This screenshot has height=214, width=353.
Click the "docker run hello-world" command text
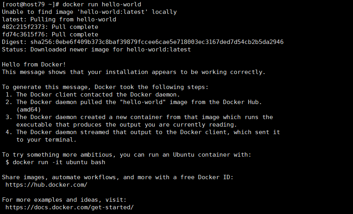tap(102, 4)
